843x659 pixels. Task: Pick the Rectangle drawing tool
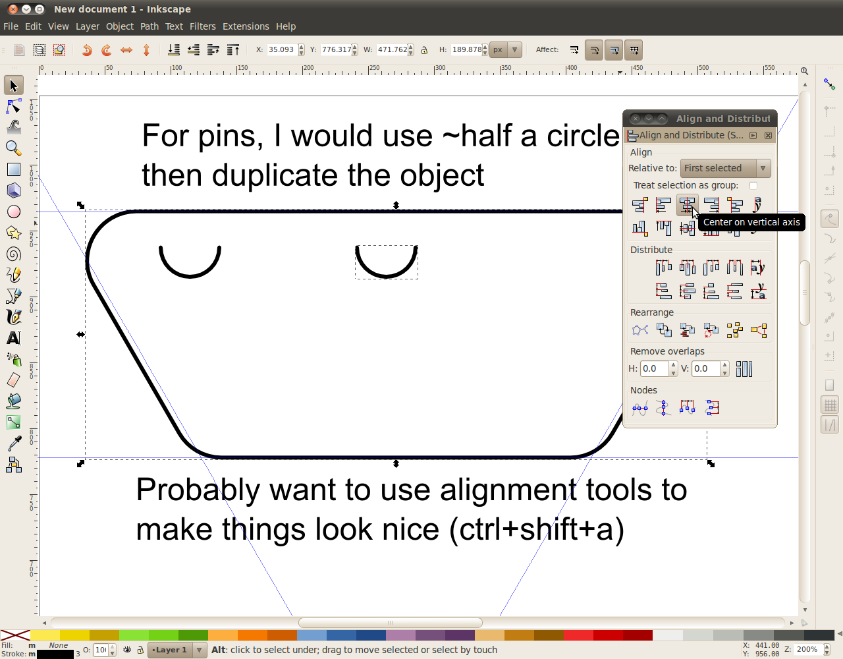coord(13,169)
